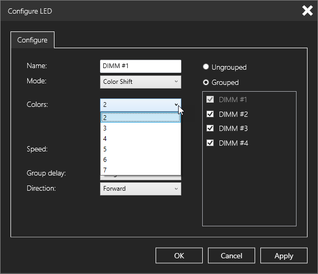The height and width of the screenshot is (274, 318).
Task: Click the Cancel button
Action: (x=231, y=256)
